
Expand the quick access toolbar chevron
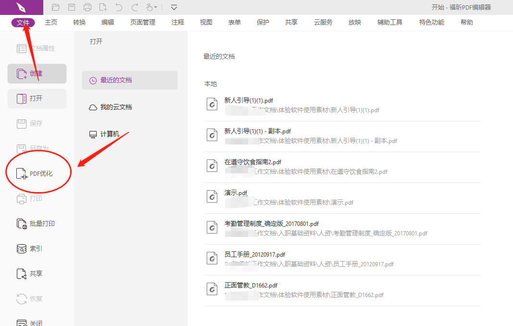point(174,7)
